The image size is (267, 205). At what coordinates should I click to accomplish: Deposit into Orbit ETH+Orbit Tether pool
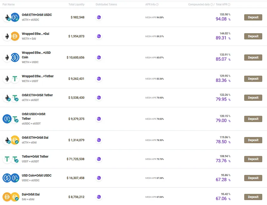pos(253,97)
